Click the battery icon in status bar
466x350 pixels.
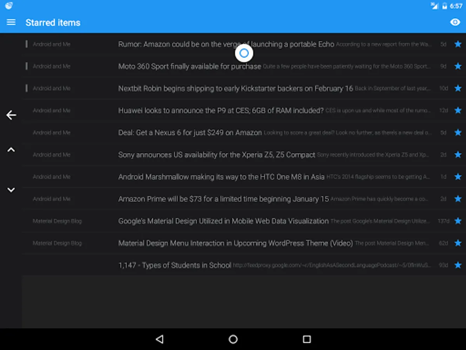pyautogui.click(x=445, y=5)
